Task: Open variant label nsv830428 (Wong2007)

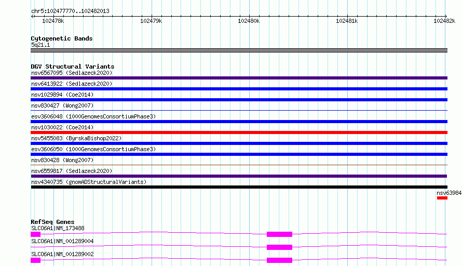Action: (x=62, y=160)
